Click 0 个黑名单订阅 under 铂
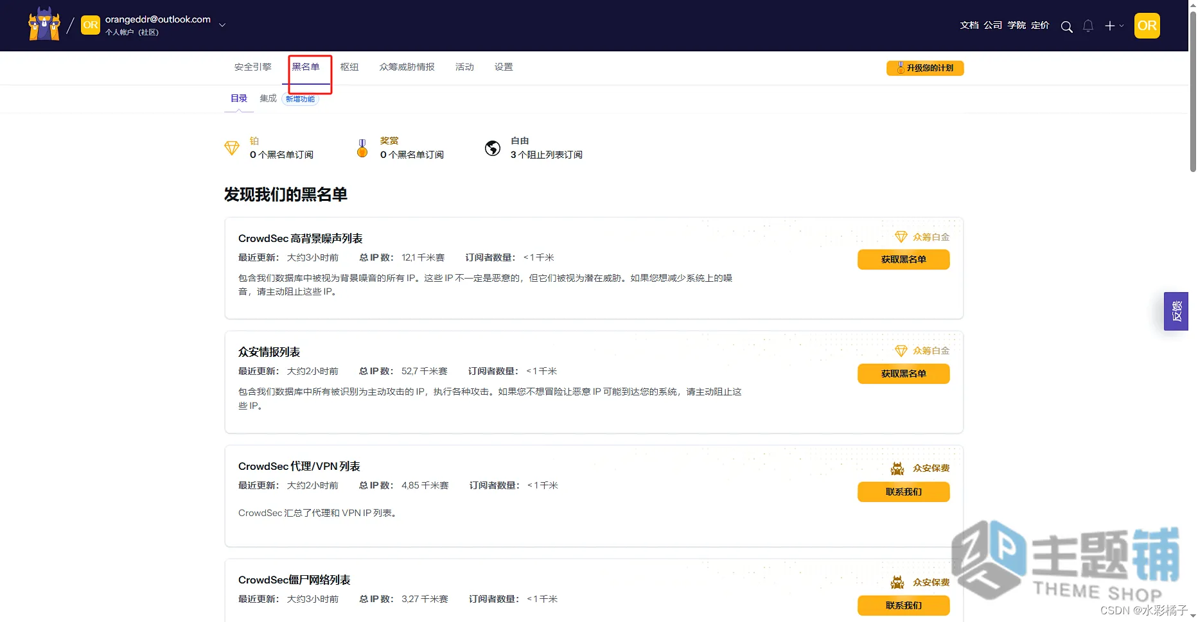Screen dimensions: 1198x622 [x=281, y=155]
